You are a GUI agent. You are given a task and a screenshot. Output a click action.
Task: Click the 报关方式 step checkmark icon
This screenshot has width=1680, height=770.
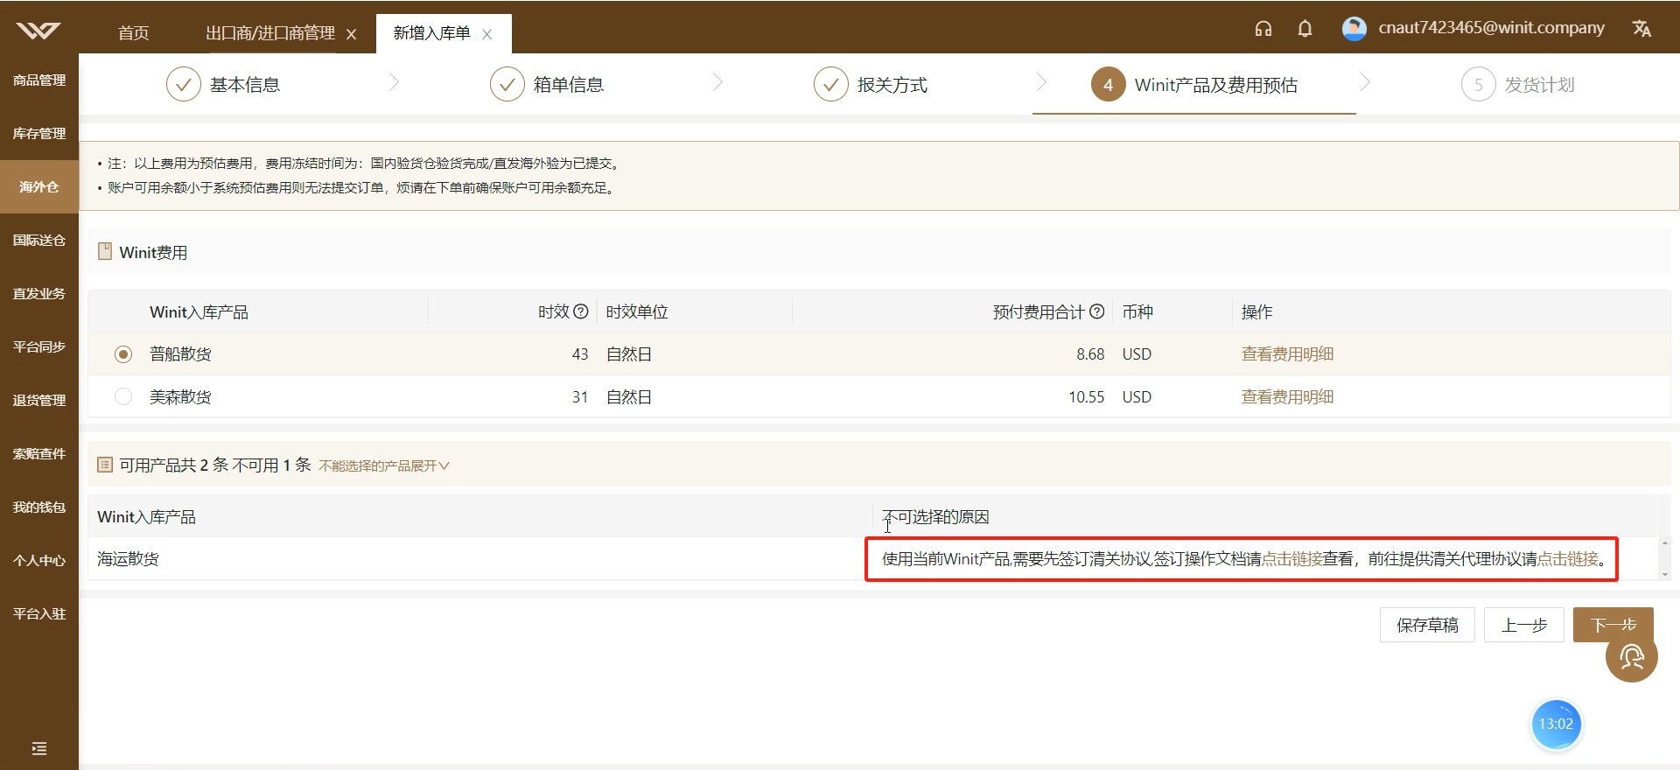click(831, 85)
